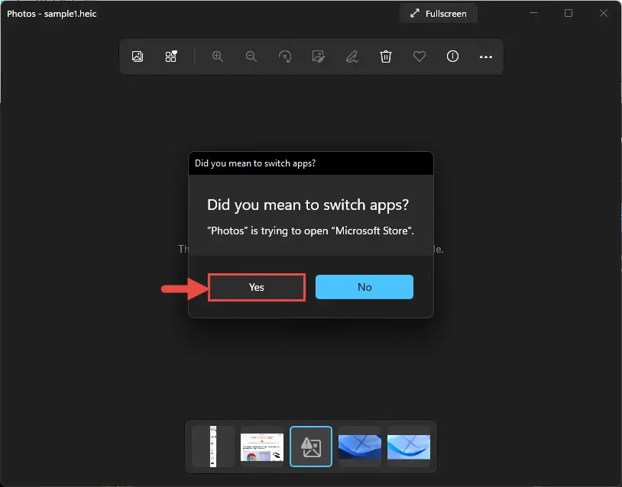Select the broken-image sample1.heic thumbnail

click(x=311, y=447)
